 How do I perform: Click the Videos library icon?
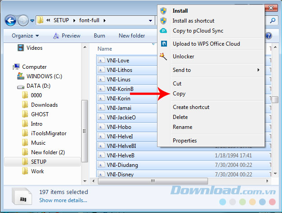click(21, 47)
